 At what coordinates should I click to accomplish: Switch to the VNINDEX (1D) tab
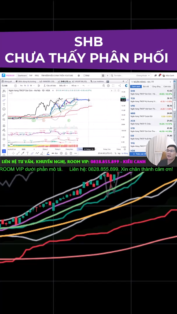coord(47,81)
